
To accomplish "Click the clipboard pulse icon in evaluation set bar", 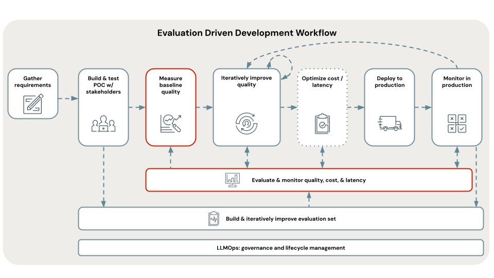I will coord(214,219).
